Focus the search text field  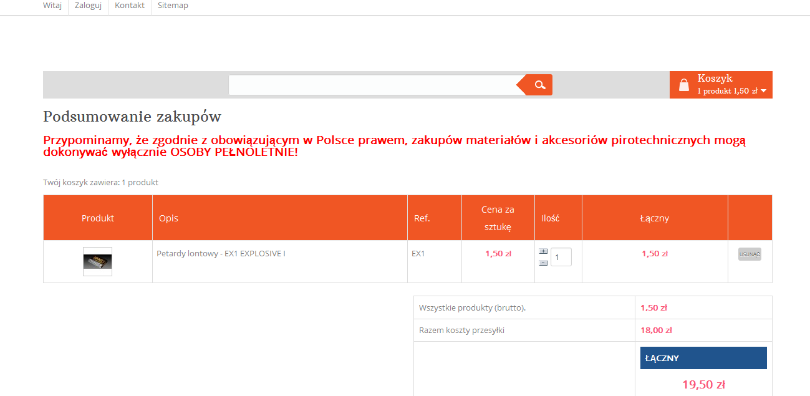[x=372, y=85]
